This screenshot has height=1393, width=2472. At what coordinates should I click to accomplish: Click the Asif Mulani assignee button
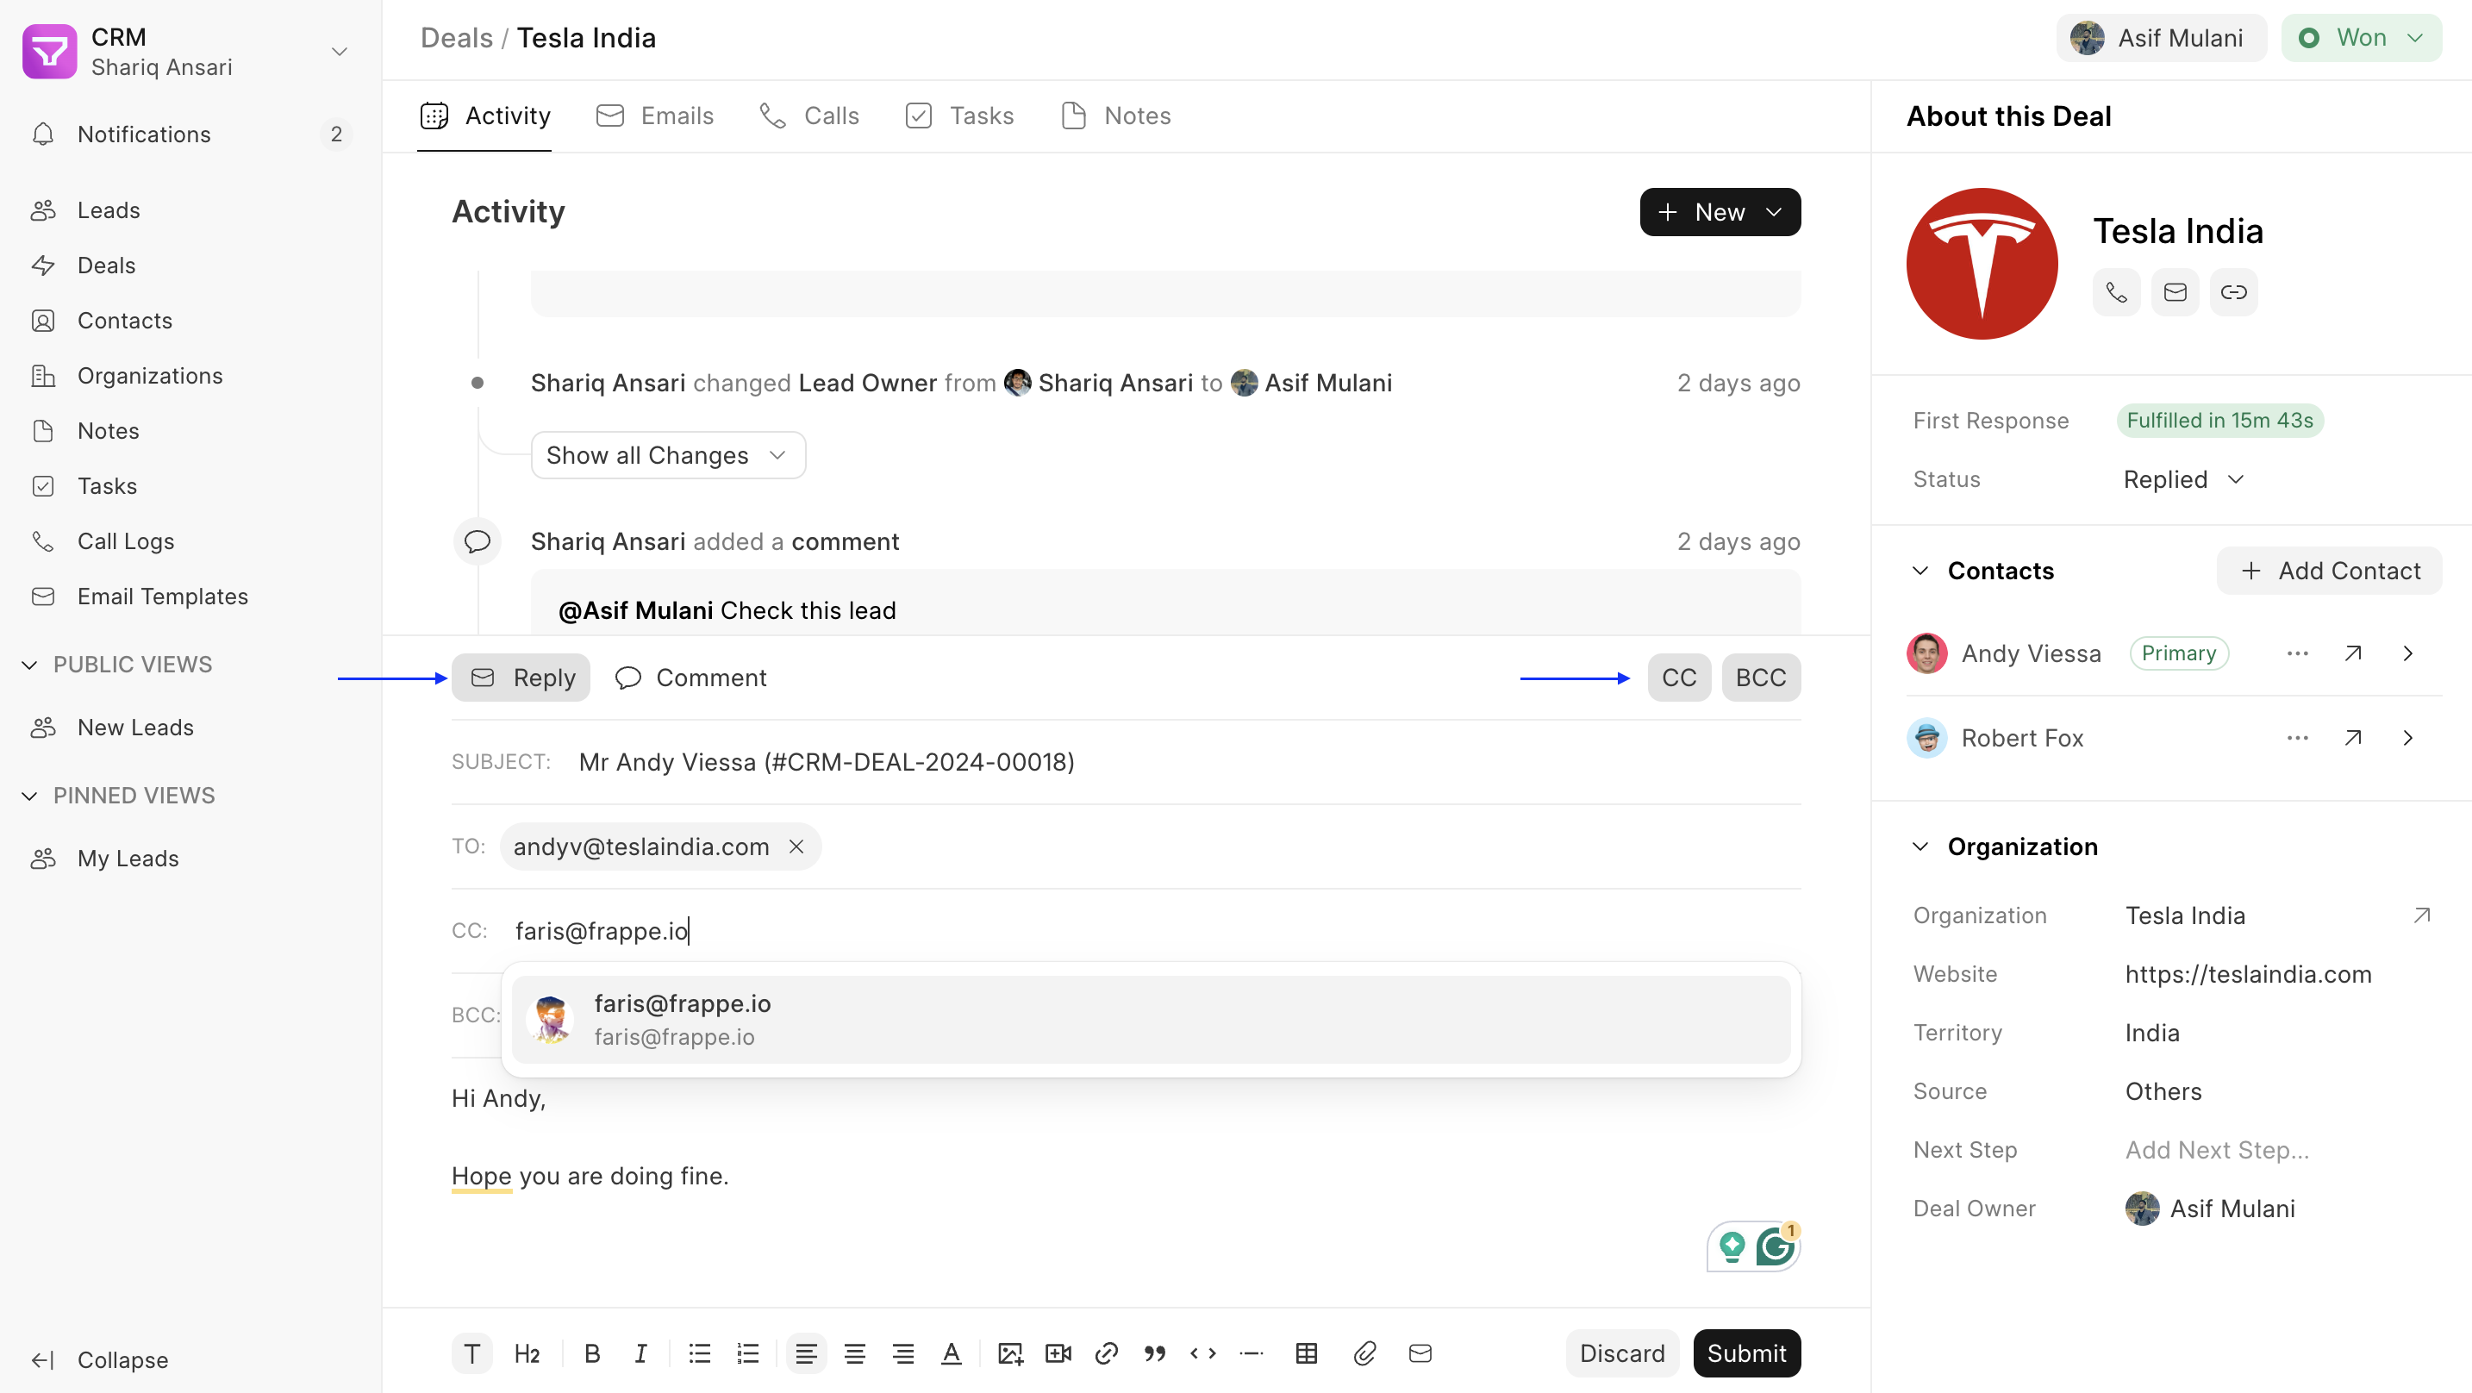point(2161,39)
